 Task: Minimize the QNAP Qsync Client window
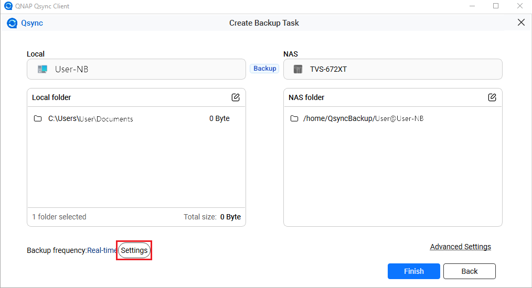[471, 6]
